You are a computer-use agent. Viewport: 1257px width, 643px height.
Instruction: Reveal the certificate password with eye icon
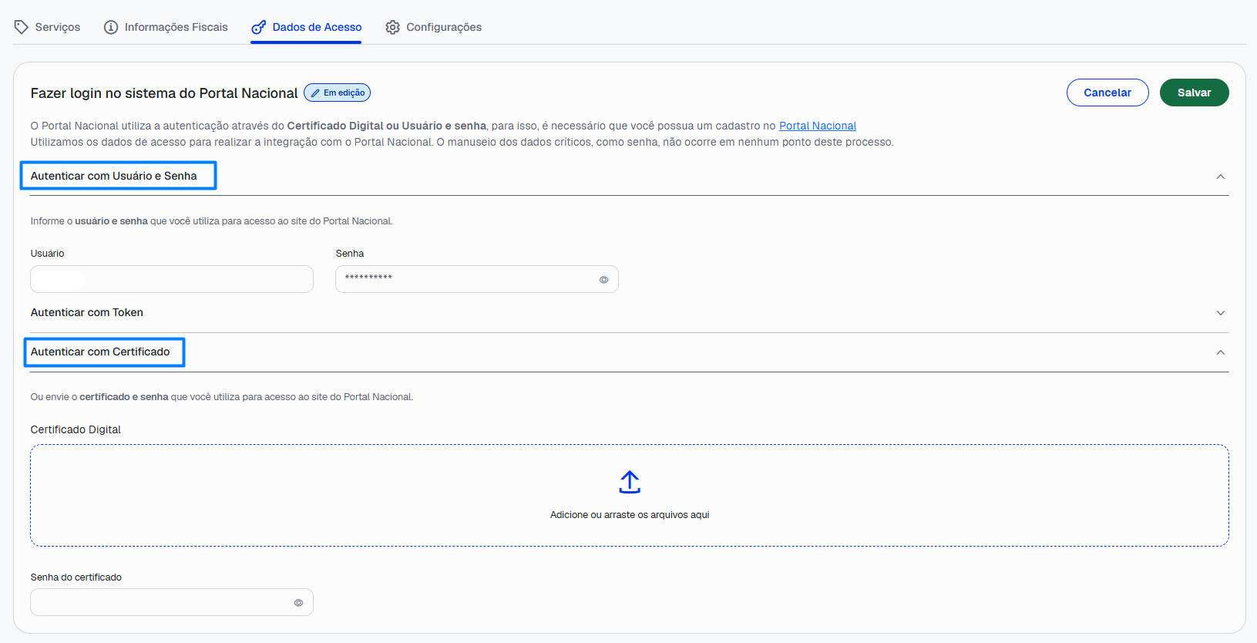pyautogui.click(x=299, y=603)
